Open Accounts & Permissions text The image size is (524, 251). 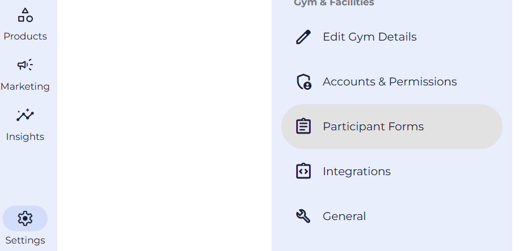coord(390,82)
